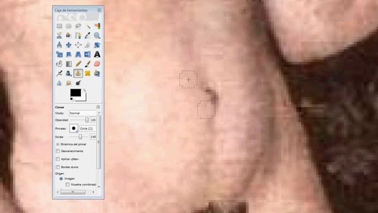Select the Paintbrush tool
Screen dimensions: 378x213
pos(87,64)
